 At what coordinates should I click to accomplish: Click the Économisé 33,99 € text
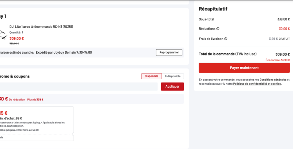tap(278, 60)
